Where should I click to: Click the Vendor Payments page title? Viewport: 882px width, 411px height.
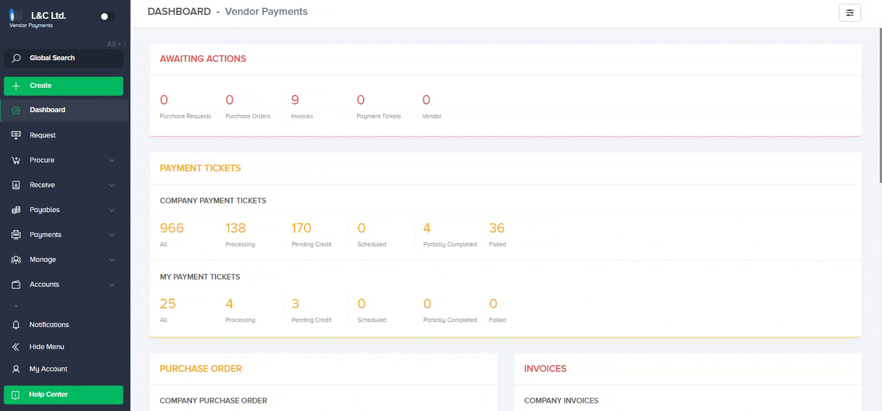266,12
